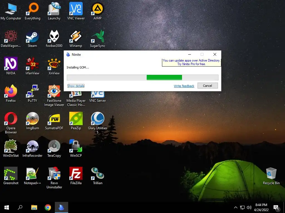Close the Ninite window with X

pyautogui.click(x=215, y=55)
